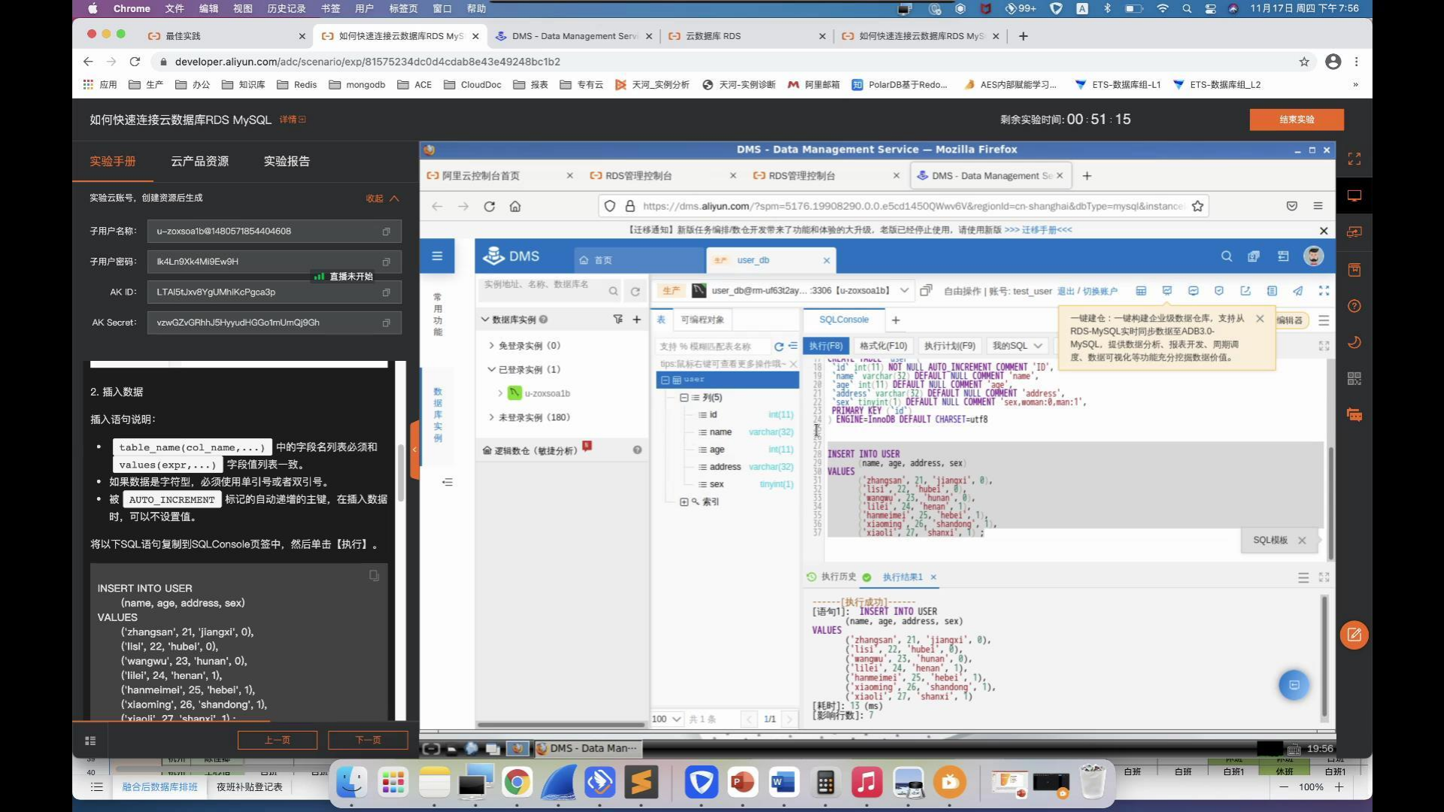Open the result panel list menu icon
Screen dimensions: 1444x812
(1303, 577)
